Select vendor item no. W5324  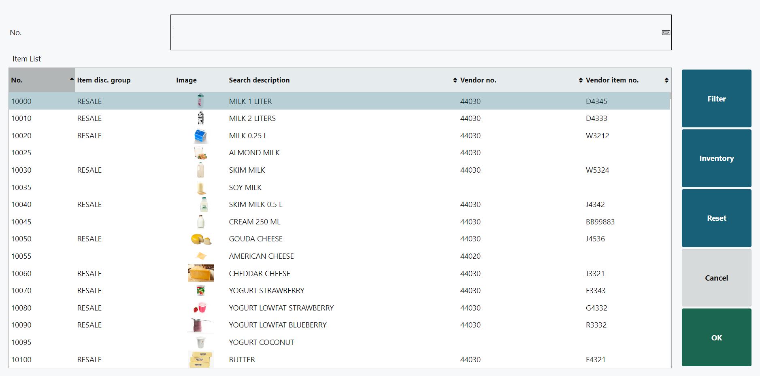pyautogui.click(x=597, y=170)
